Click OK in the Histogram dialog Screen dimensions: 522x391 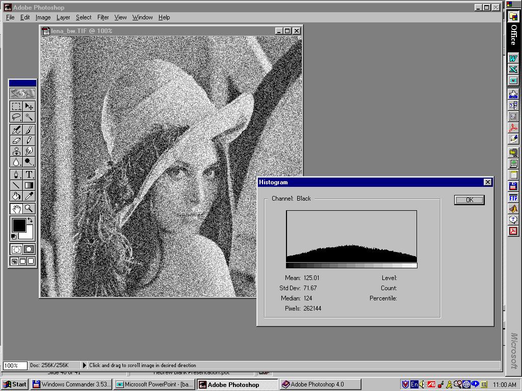469,200
